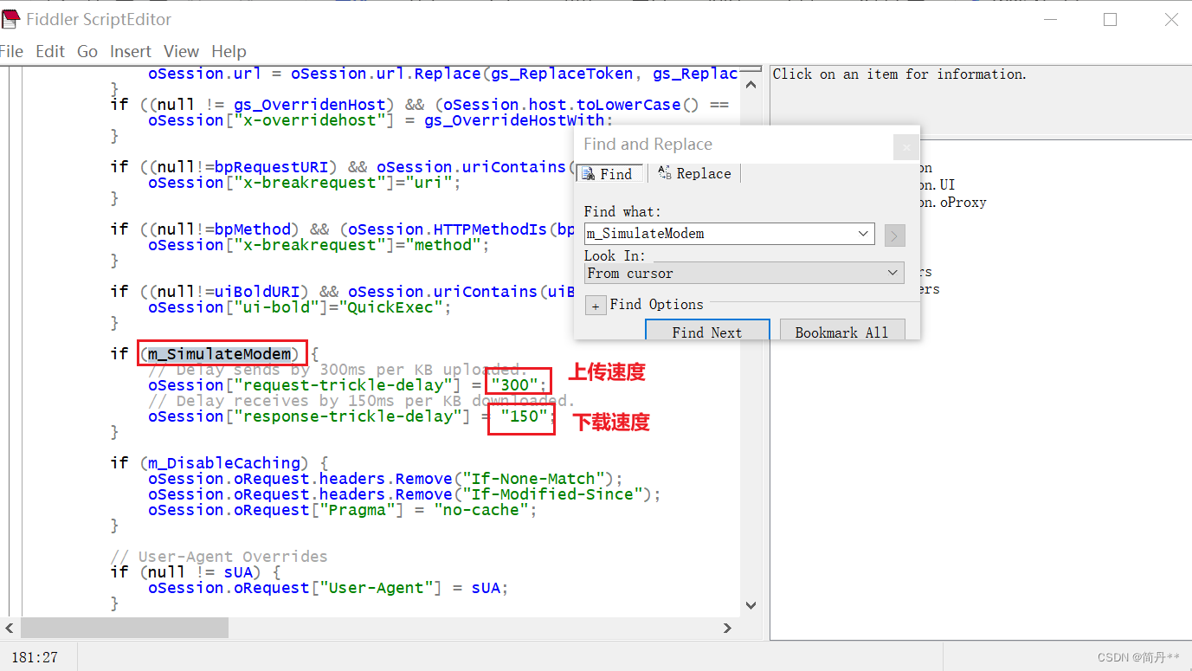The width and height of the screenshot is (1192, 671).
Task: Click the oSession["x-overridehost"] code line
Action: (381, 120)
